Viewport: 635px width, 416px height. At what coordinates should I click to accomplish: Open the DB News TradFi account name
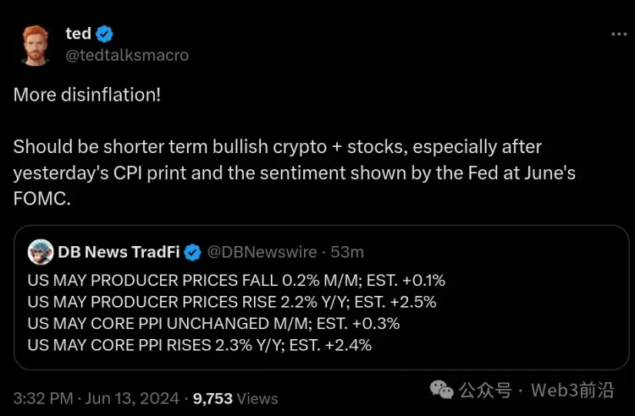(x=119, y=252)
